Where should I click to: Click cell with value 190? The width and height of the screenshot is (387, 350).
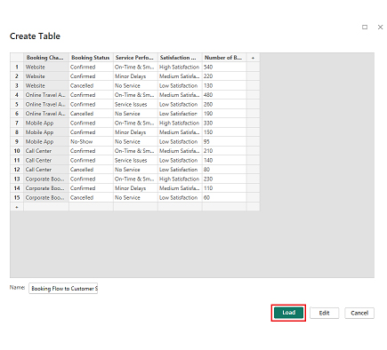pyautogui.click(x=224, y=114)
